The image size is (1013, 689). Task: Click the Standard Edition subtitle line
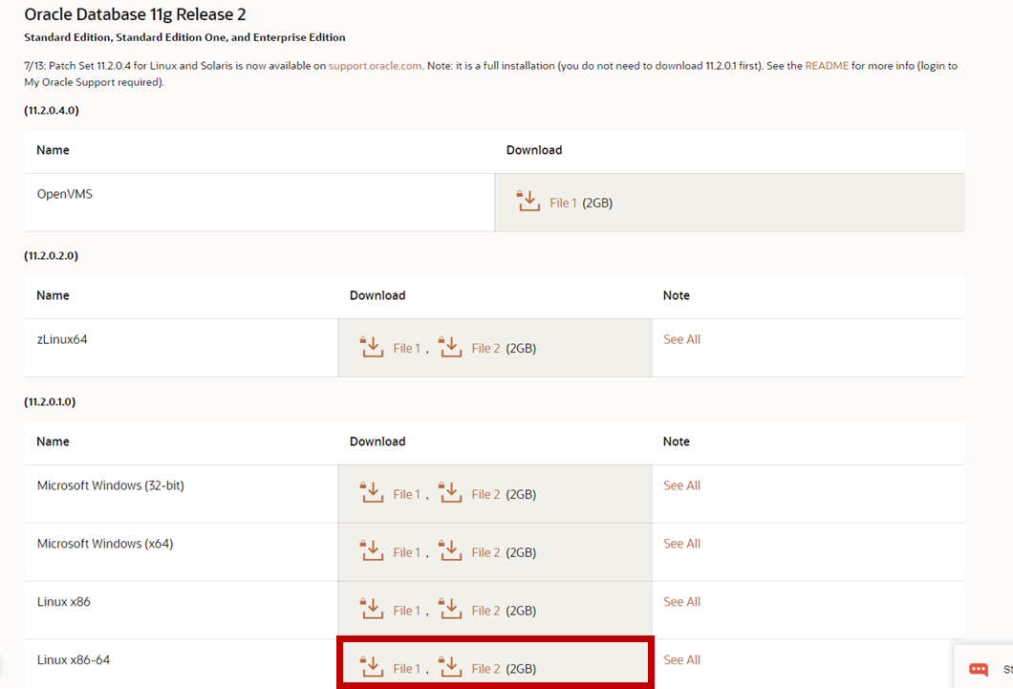(x=184, y=37)
